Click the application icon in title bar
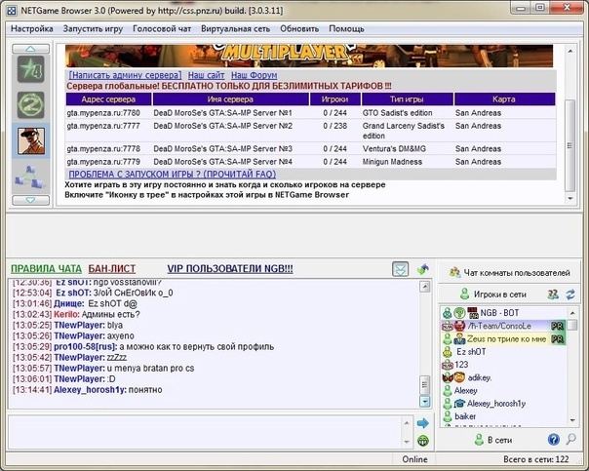The image size is (589, 471). pos(12,11)
